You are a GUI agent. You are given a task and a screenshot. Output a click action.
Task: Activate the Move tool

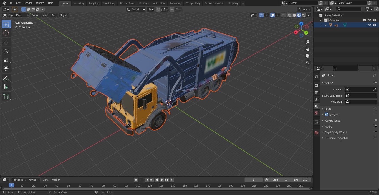point(6,43)
